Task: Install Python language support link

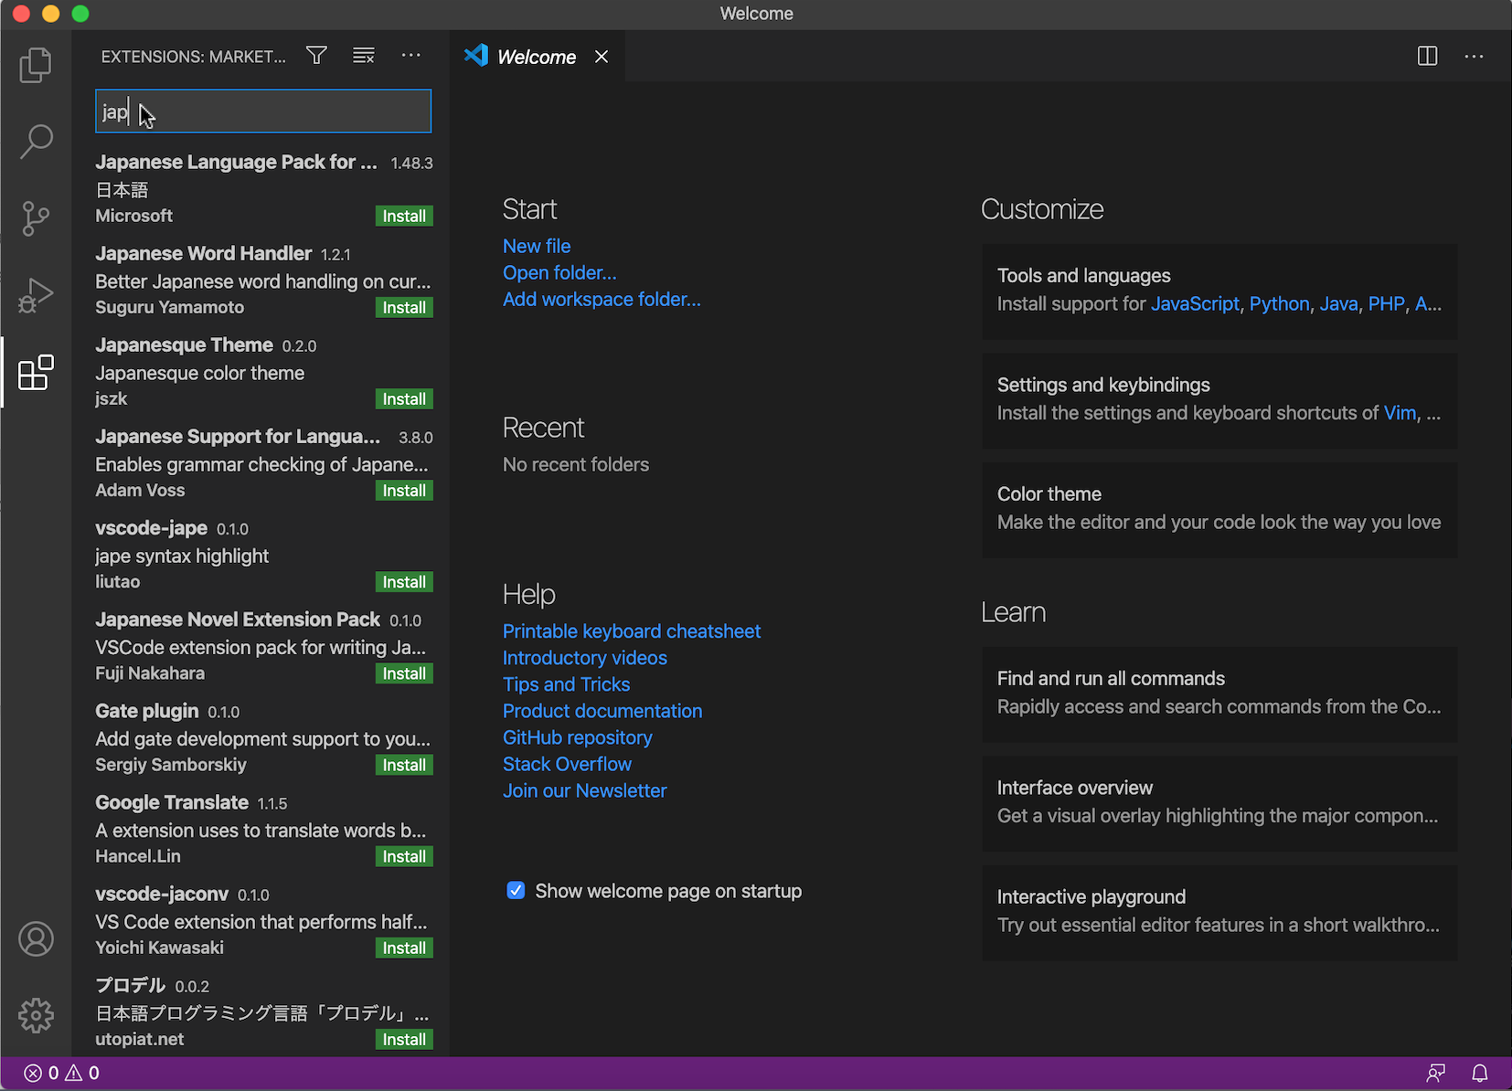Action: point(1279,303)
